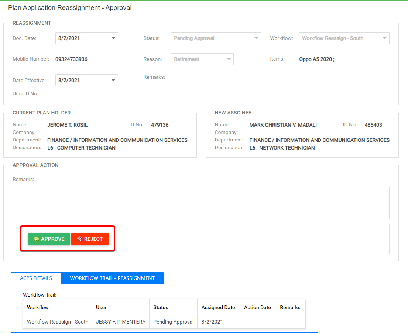Open the Doc. Date dropdown arrow
Screen dimensions: 408x335
[x=113, y=38]
